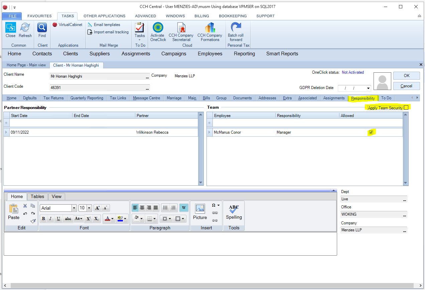
Task: Switch to the Tax Returns tab
Action: point(53,98)
